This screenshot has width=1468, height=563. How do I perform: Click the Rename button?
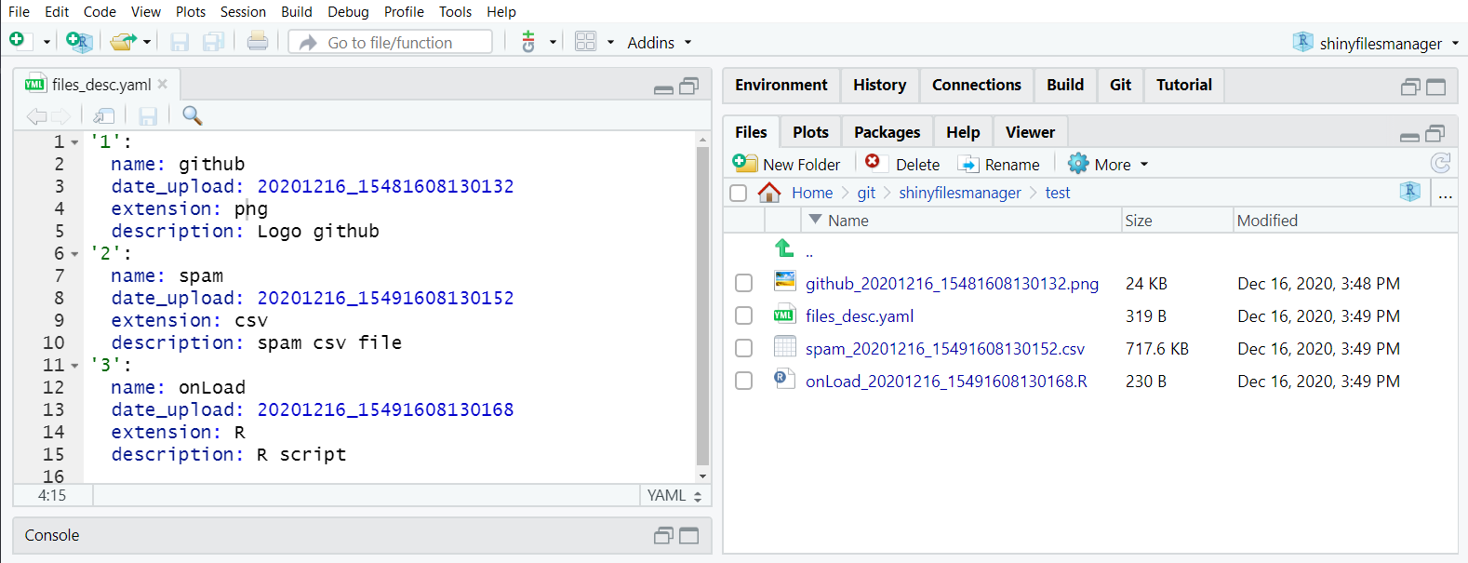(1000, 165)
